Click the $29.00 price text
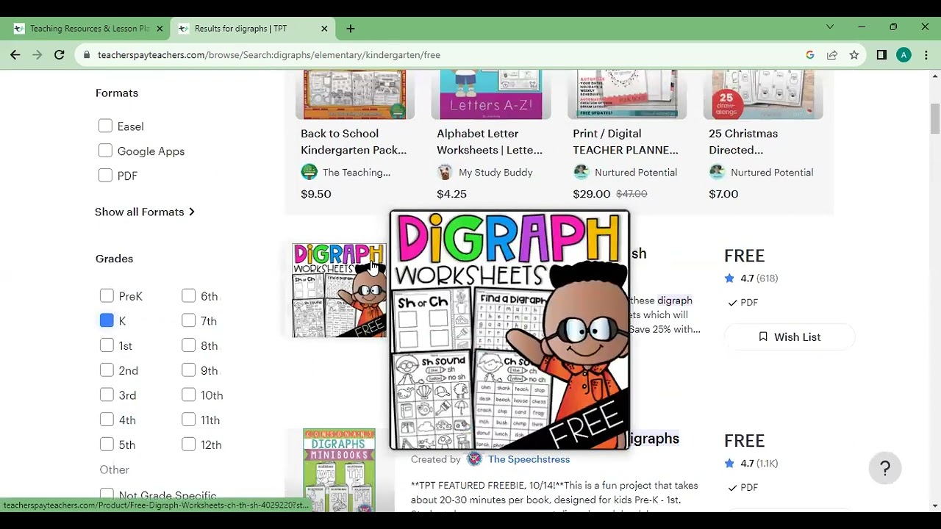Image resolution: width=941 pixels, height=529 pixels. tap(592, 194)
